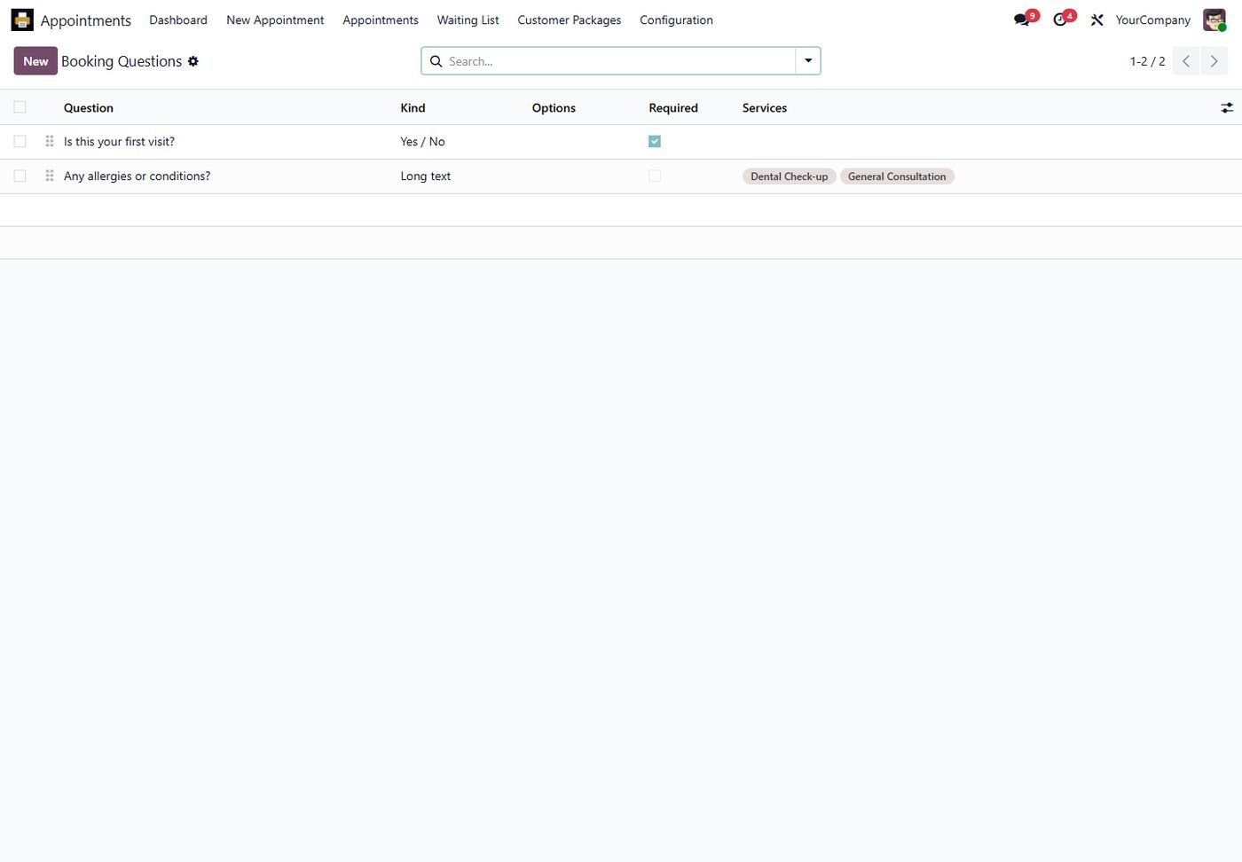
Task: Sort by the Question column header
Action: 89,108
